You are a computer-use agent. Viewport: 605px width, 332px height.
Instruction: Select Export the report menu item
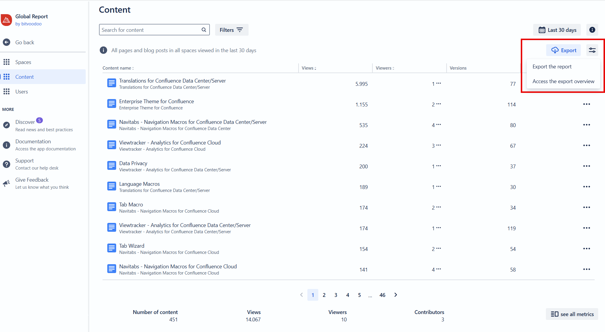552,67
